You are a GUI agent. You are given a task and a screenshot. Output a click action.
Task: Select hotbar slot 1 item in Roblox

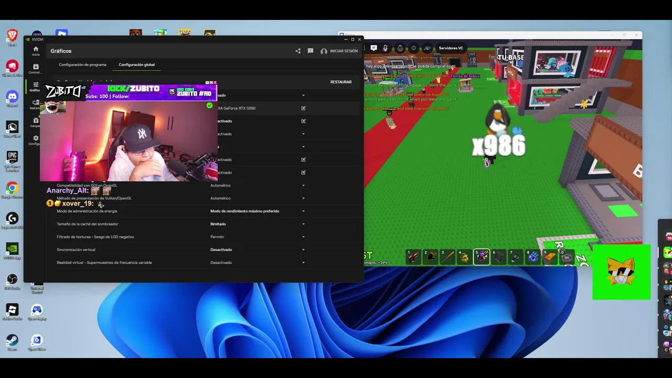click(413, 257)
